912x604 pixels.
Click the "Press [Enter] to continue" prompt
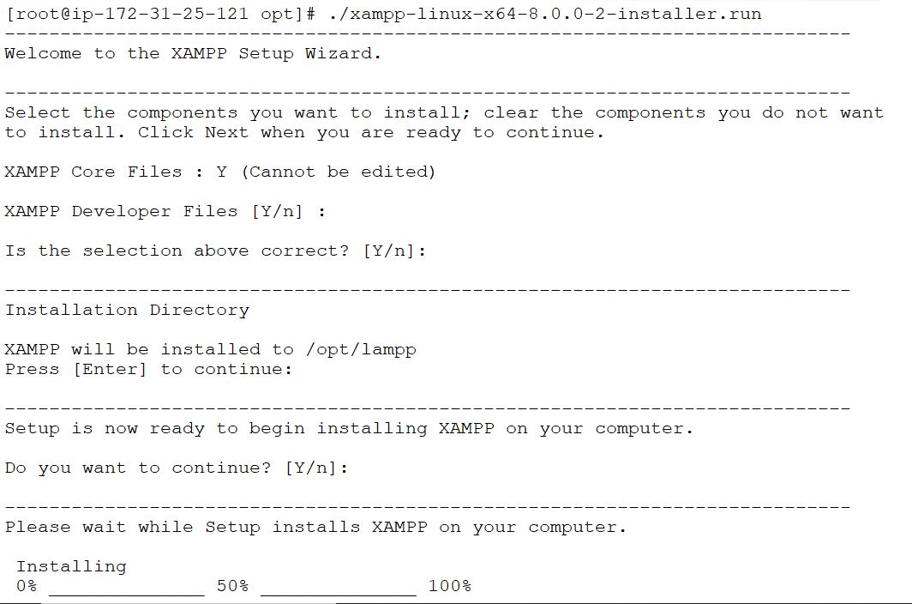(x=148, y=369)
